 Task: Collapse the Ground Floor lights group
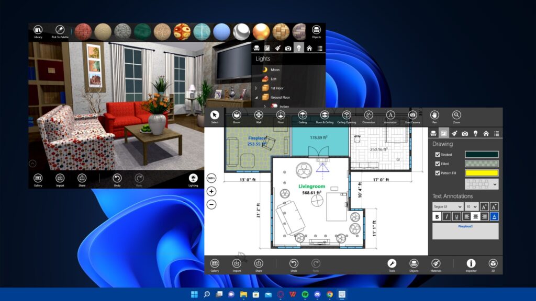[x=256, y=97]
